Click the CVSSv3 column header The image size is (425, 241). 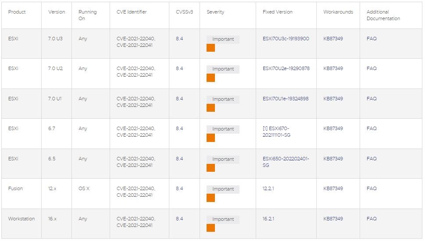(184, 12)
